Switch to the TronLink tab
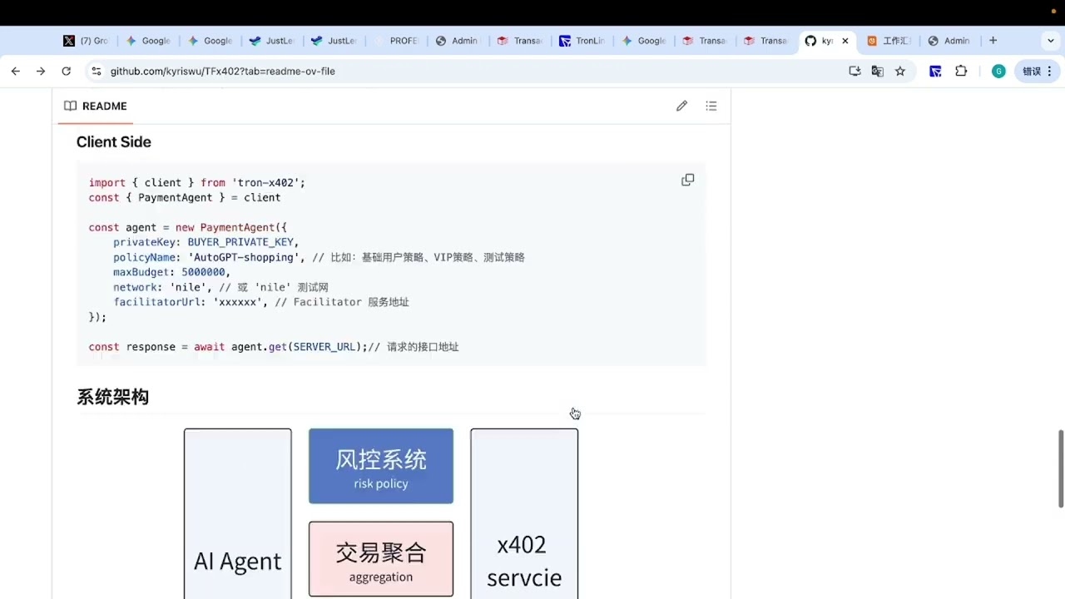 pos(582,41)
